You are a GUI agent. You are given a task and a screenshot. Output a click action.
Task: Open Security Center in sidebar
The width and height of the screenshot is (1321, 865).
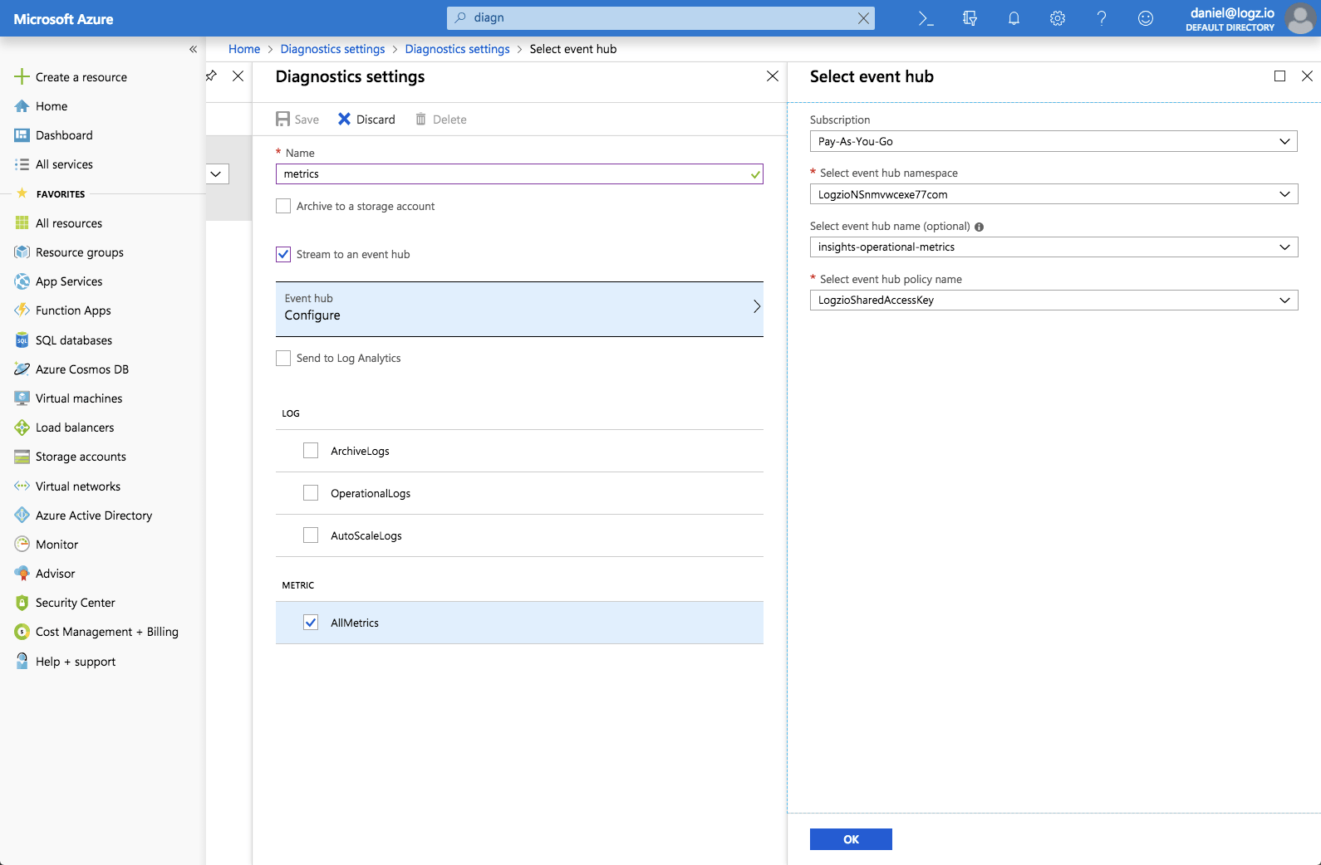(75, 603)
